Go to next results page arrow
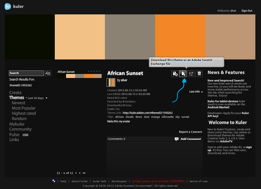The width and height of the screenshot is (261, 189). (80, 173)
